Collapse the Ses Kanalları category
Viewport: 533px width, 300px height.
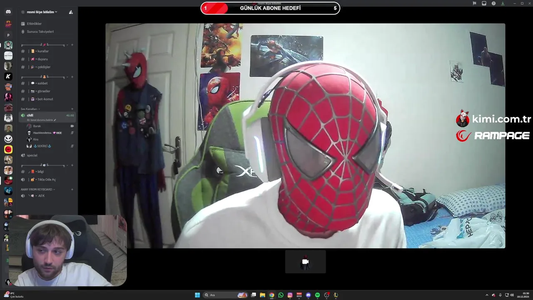(30, 109)
